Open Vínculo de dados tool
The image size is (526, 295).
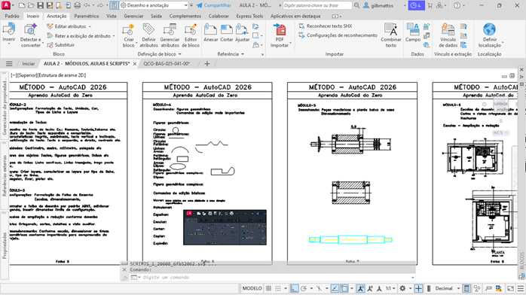tap(448, 35)
